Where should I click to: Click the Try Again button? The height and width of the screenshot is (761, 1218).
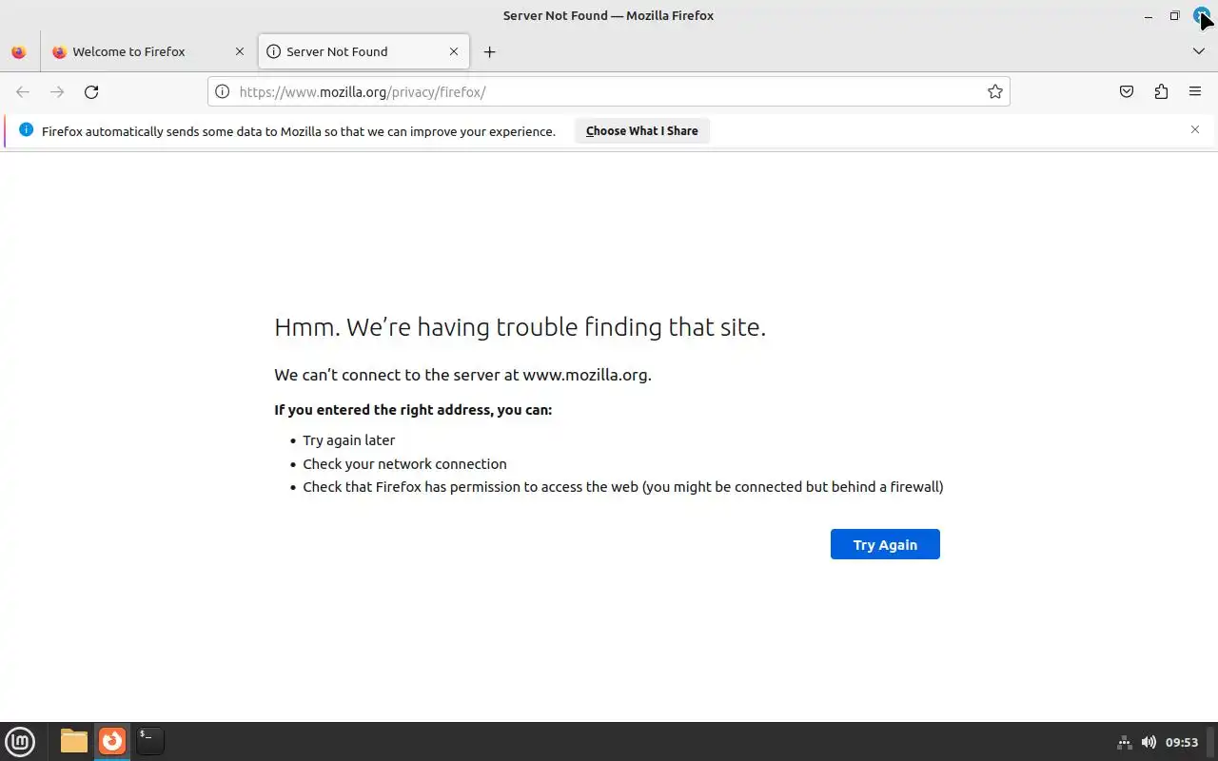click(885, 544)
